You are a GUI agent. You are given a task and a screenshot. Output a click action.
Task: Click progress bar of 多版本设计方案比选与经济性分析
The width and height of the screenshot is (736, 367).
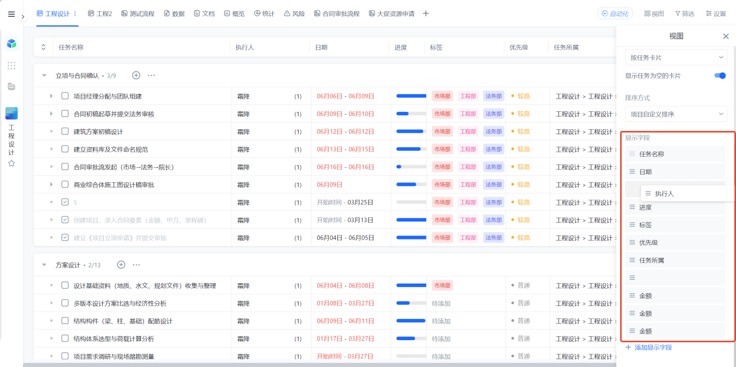(411, 303)
